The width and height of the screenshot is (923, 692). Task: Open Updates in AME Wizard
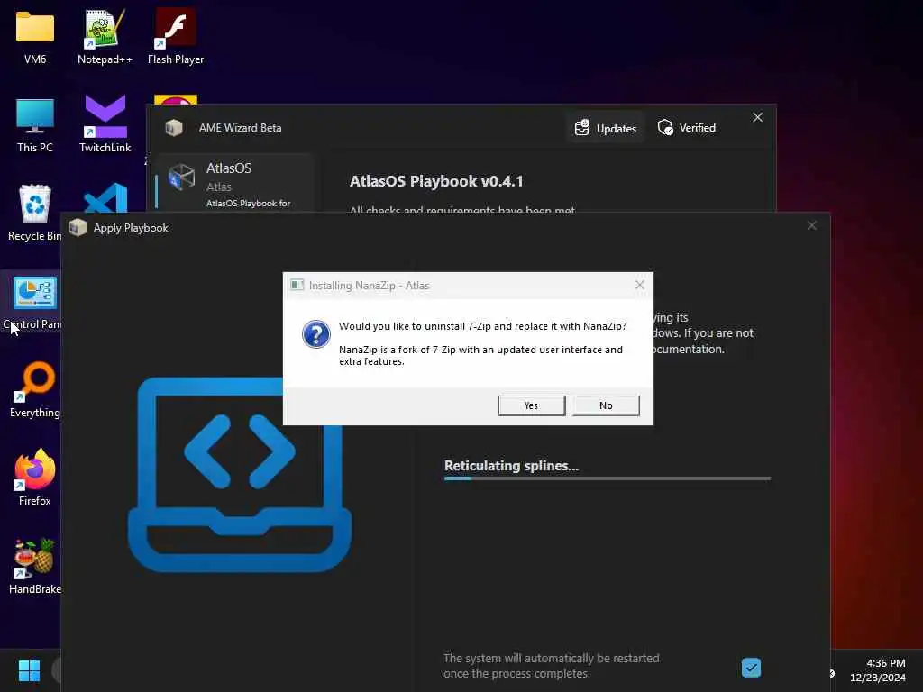click(605, 128)
